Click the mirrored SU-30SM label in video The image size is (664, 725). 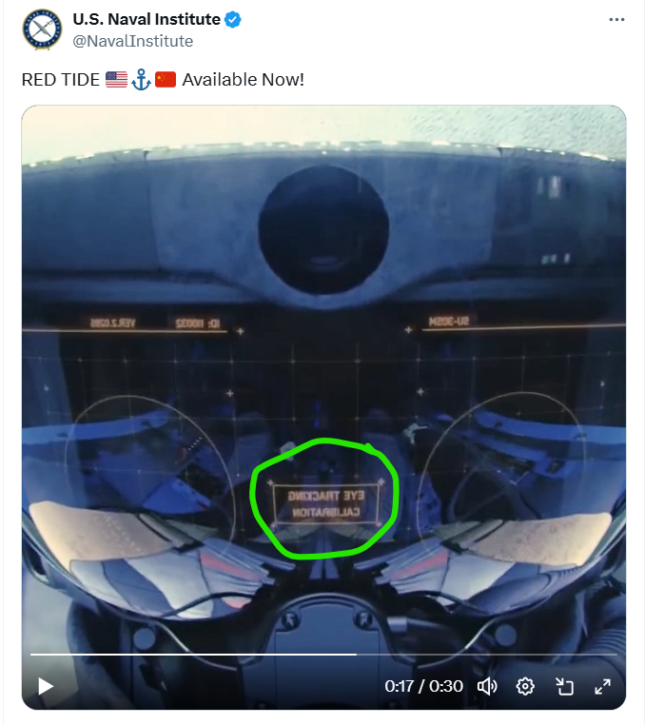coord(448,321)
